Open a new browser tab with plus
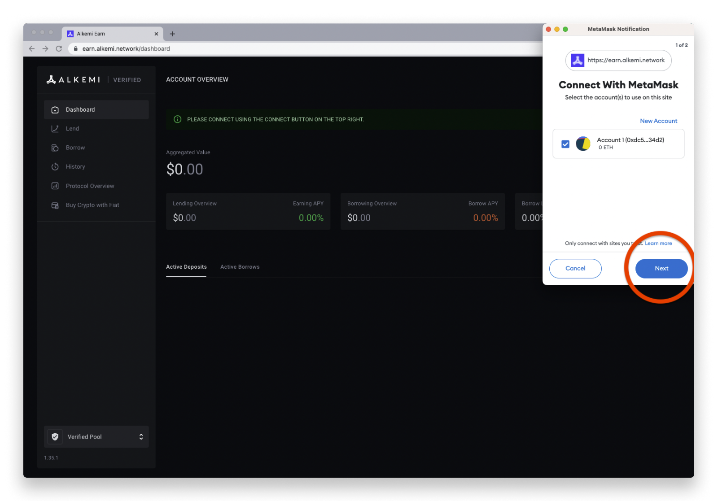The width and height of the screenshot is (718, 501). tap(172, 34)
